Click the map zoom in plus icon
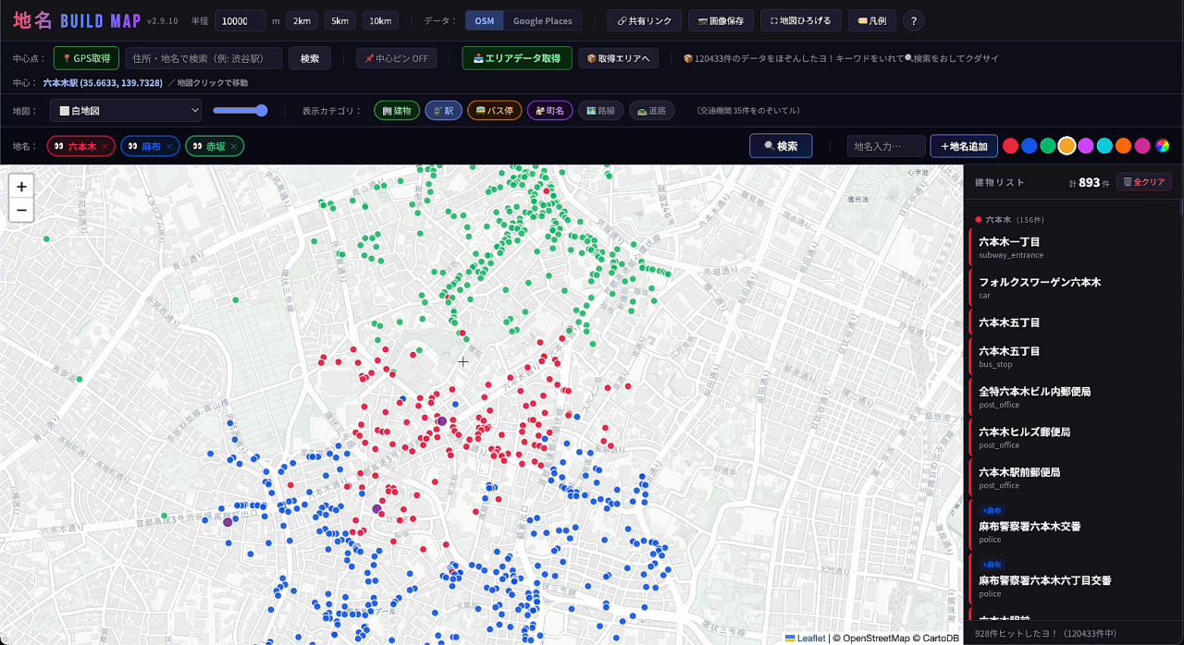Screen dimensions: 1184x645 21,186
